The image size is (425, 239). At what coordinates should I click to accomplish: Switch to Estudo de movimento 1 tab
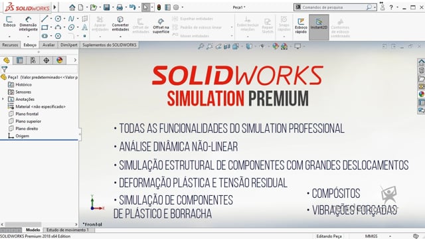(x=68, y=230)
